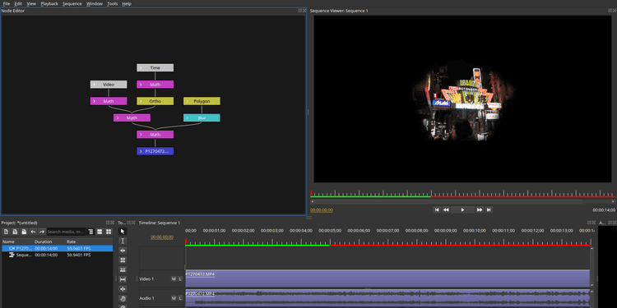617x308 pixels.
Task: Toggle mute on the Audio 1 track
Action: (174, 298)
